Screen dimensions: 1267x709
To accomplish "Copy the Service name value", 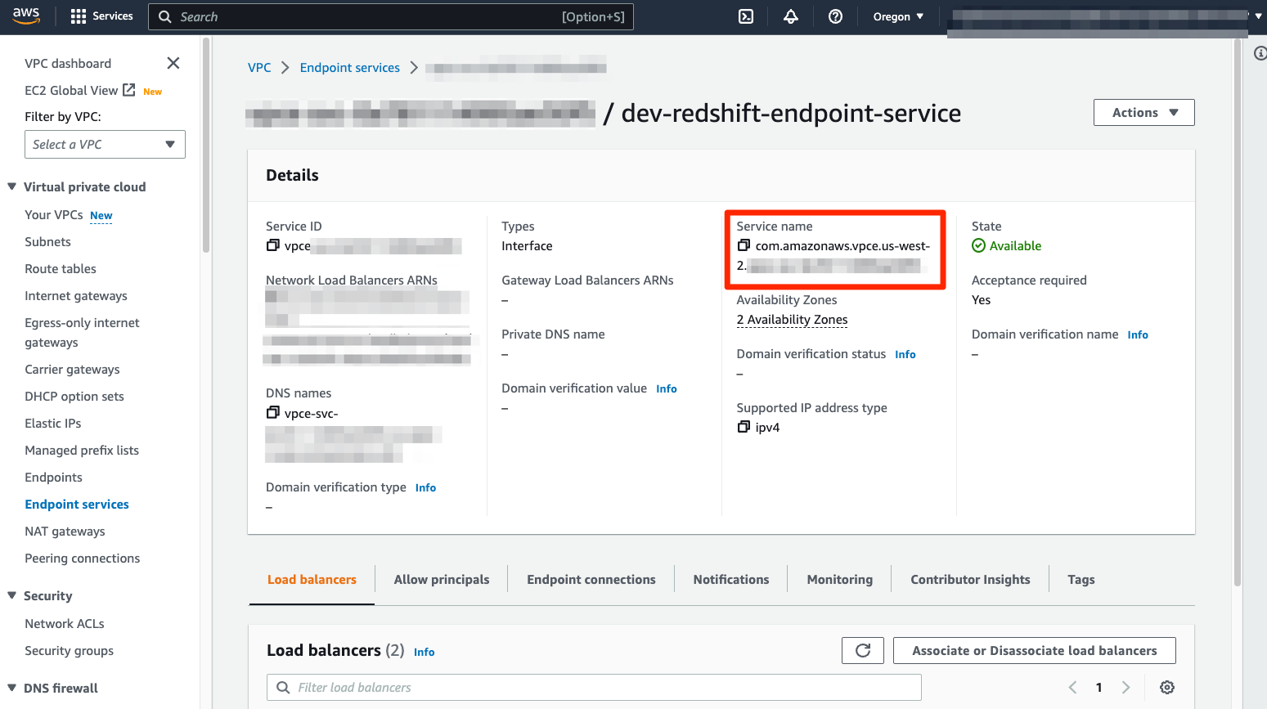I will [x=744, y=245].
